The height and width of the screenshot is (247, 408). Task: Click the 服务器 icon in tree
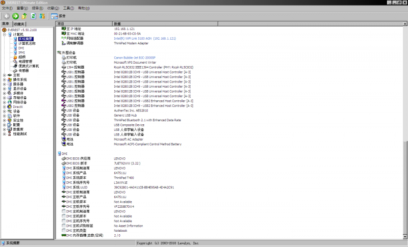[x=10, y=84]
